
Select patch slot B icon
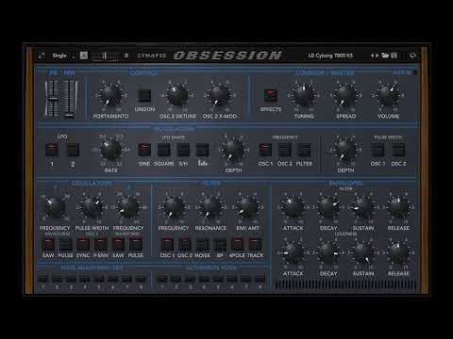coord(126,56)
